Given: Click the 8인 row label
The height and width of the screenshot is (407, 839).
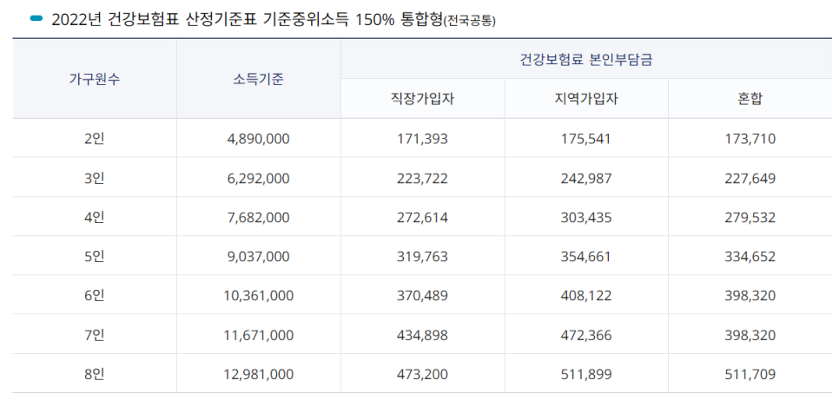Looking at the screenshot, I should [95, 374].
